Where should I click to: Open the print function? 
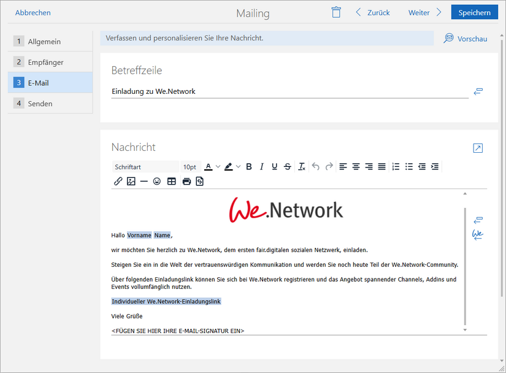[186, 181]
